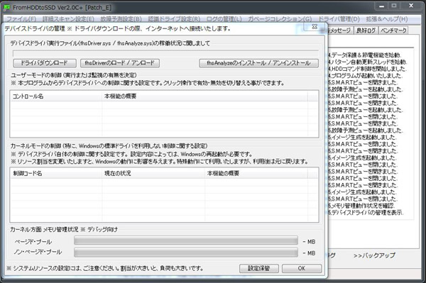This screenshot has width=426, height=283.
Task: Select log line メモリ管理動作状況を確認
Action: click(361, 206)
